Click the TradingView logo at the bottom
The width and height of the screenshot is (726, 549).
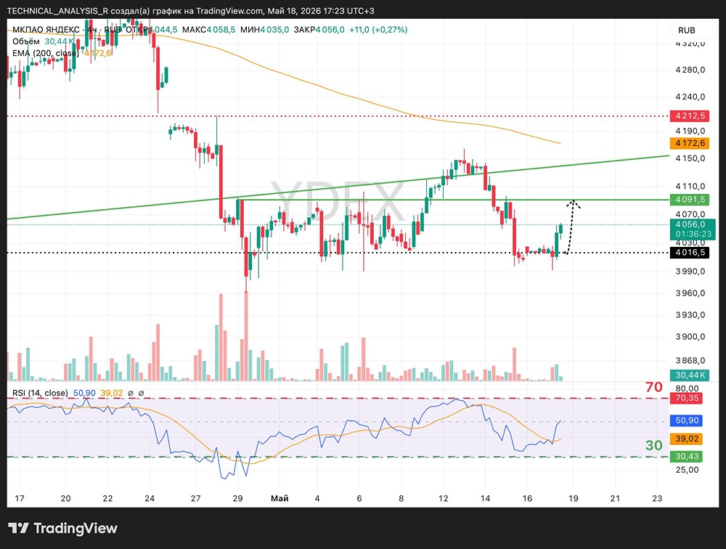tap(63, 528)
